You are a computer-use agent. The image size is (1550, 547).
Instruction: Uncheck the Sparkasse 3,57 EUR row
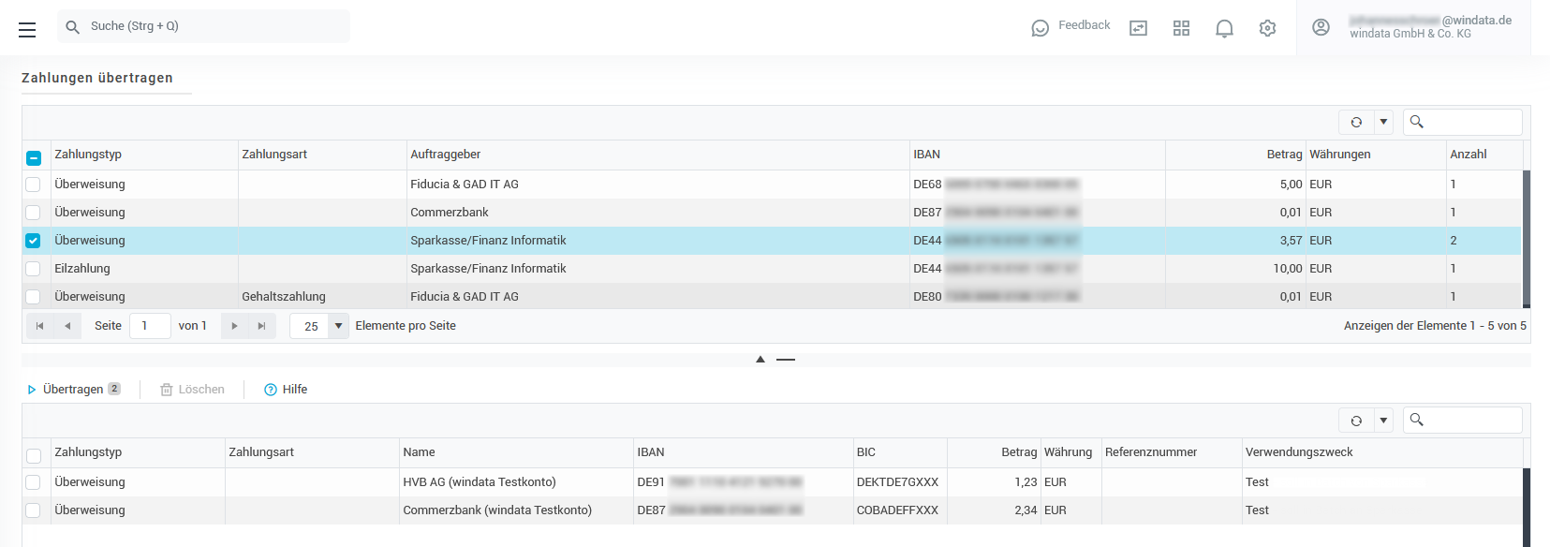coord(34,241)
